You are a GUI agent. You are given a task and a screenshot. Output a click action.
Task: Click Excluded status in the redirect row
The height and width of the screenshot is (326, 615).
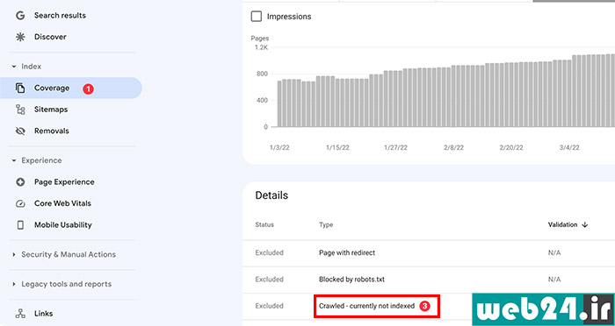click(270, 252)
